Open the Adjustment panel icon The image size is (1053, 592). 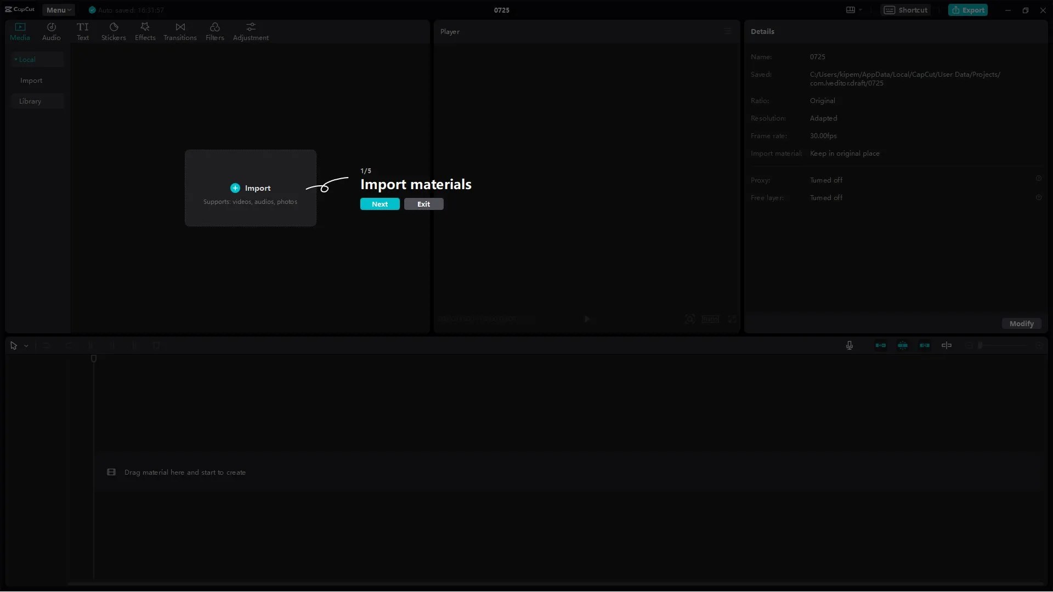(x=251, y=27)
